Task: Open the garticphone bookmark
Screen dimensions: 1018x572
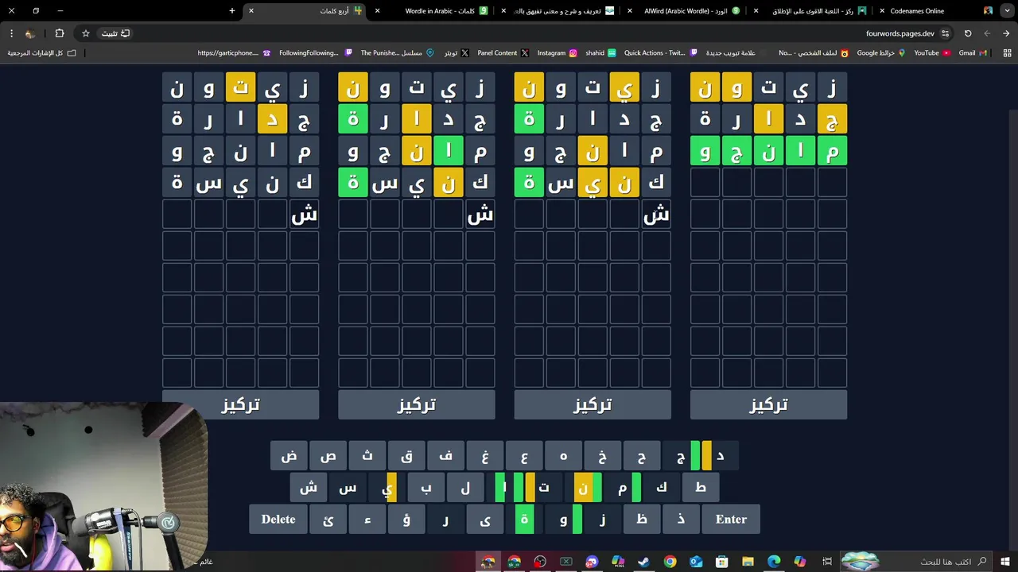Action: tap(234, 52)
